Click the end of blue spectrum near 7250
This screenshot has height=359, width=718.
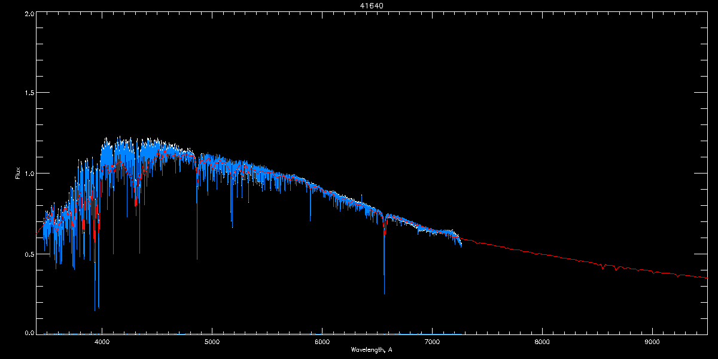(x=460, y=244)
